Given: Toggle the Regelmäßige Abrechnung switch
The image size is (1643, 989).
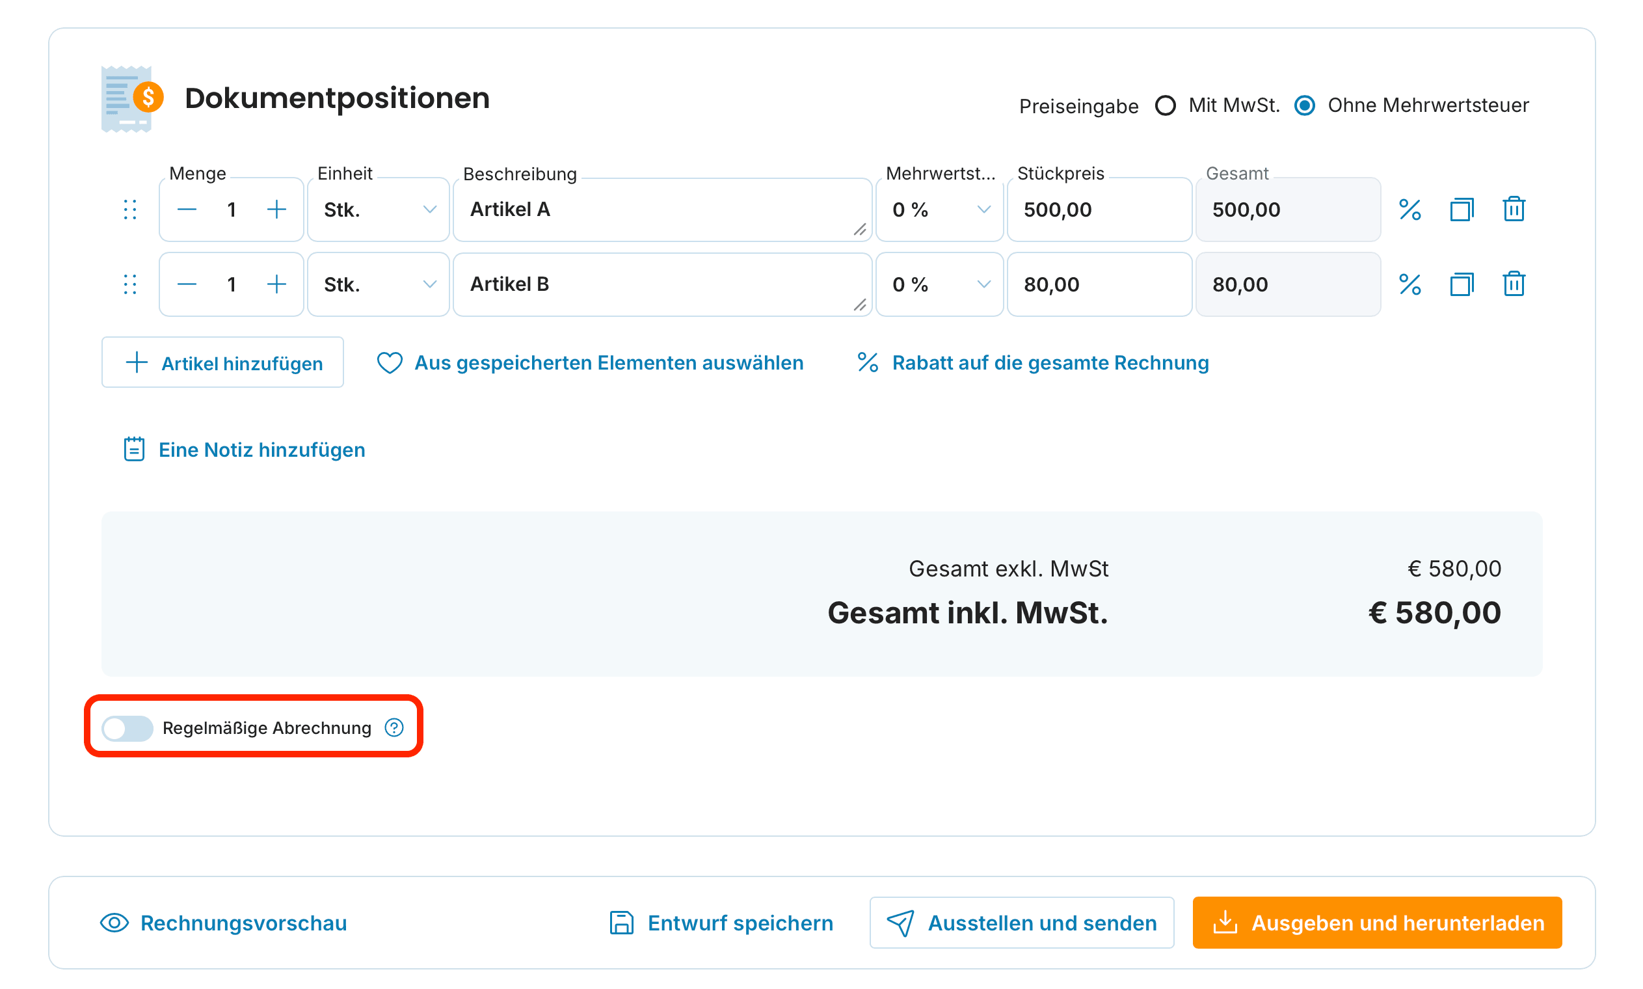Looking at the screenshot, I should pyautogui.click(x=127, y=727).
